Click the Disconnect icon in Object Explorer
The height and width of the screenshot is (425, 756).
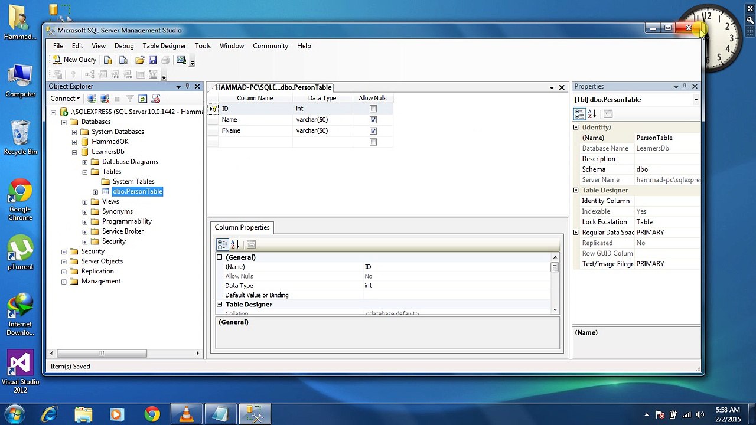[x=105, y=99]
